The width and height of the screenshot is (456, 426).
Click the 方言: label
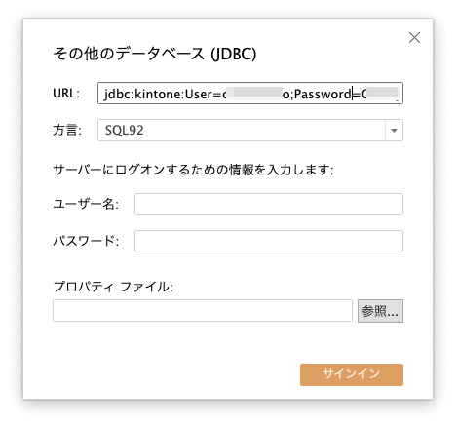coord(67,130)
